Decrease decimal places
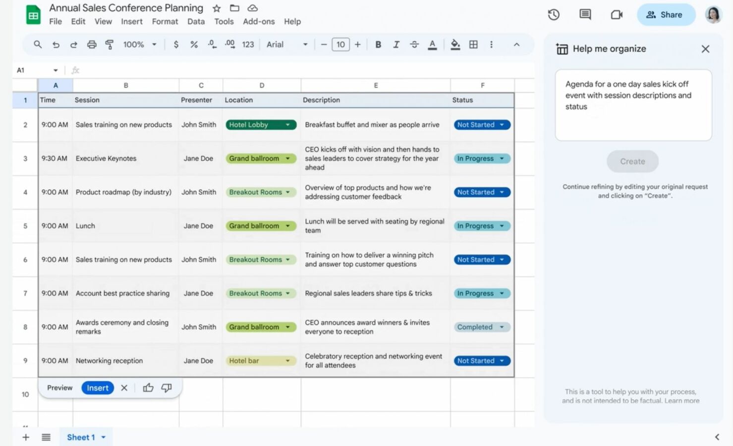The image size is (733, 446). coord(212,45)
